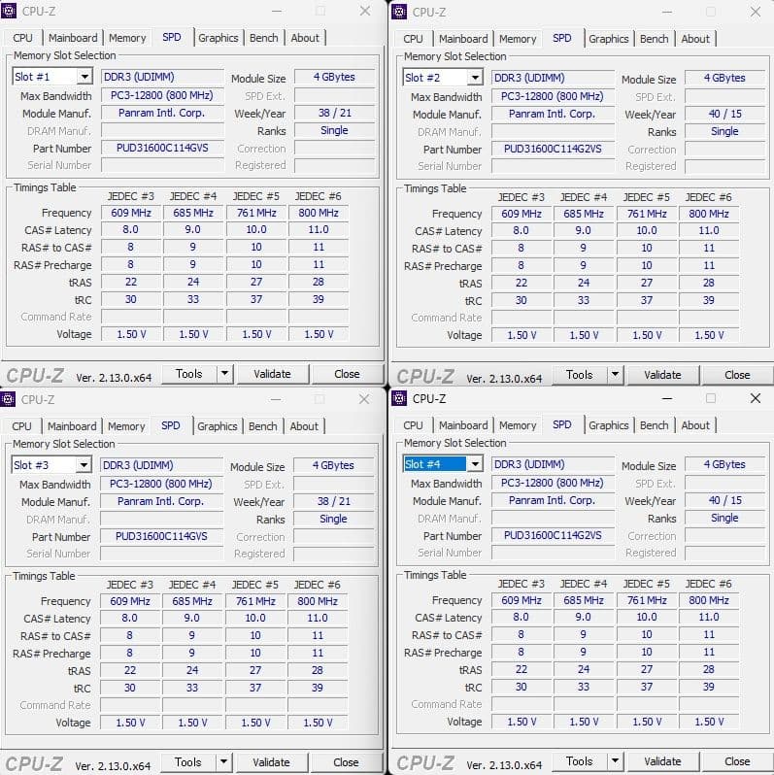Select Graphics tab in Slot #2 window
This screenshot has width=774, height=775.
point(609,39)
